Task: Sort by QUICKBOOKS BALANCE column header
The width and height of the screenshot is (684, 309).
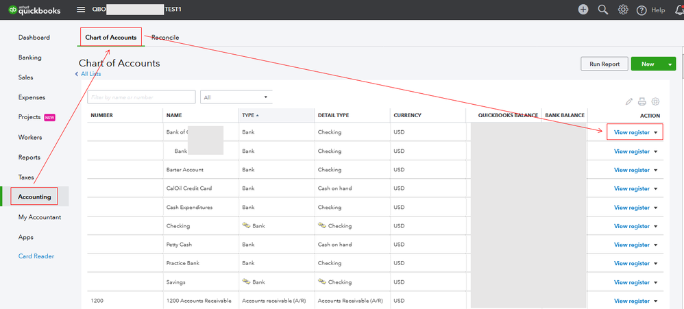Action: pyautogui.click(x=508, y=116)
